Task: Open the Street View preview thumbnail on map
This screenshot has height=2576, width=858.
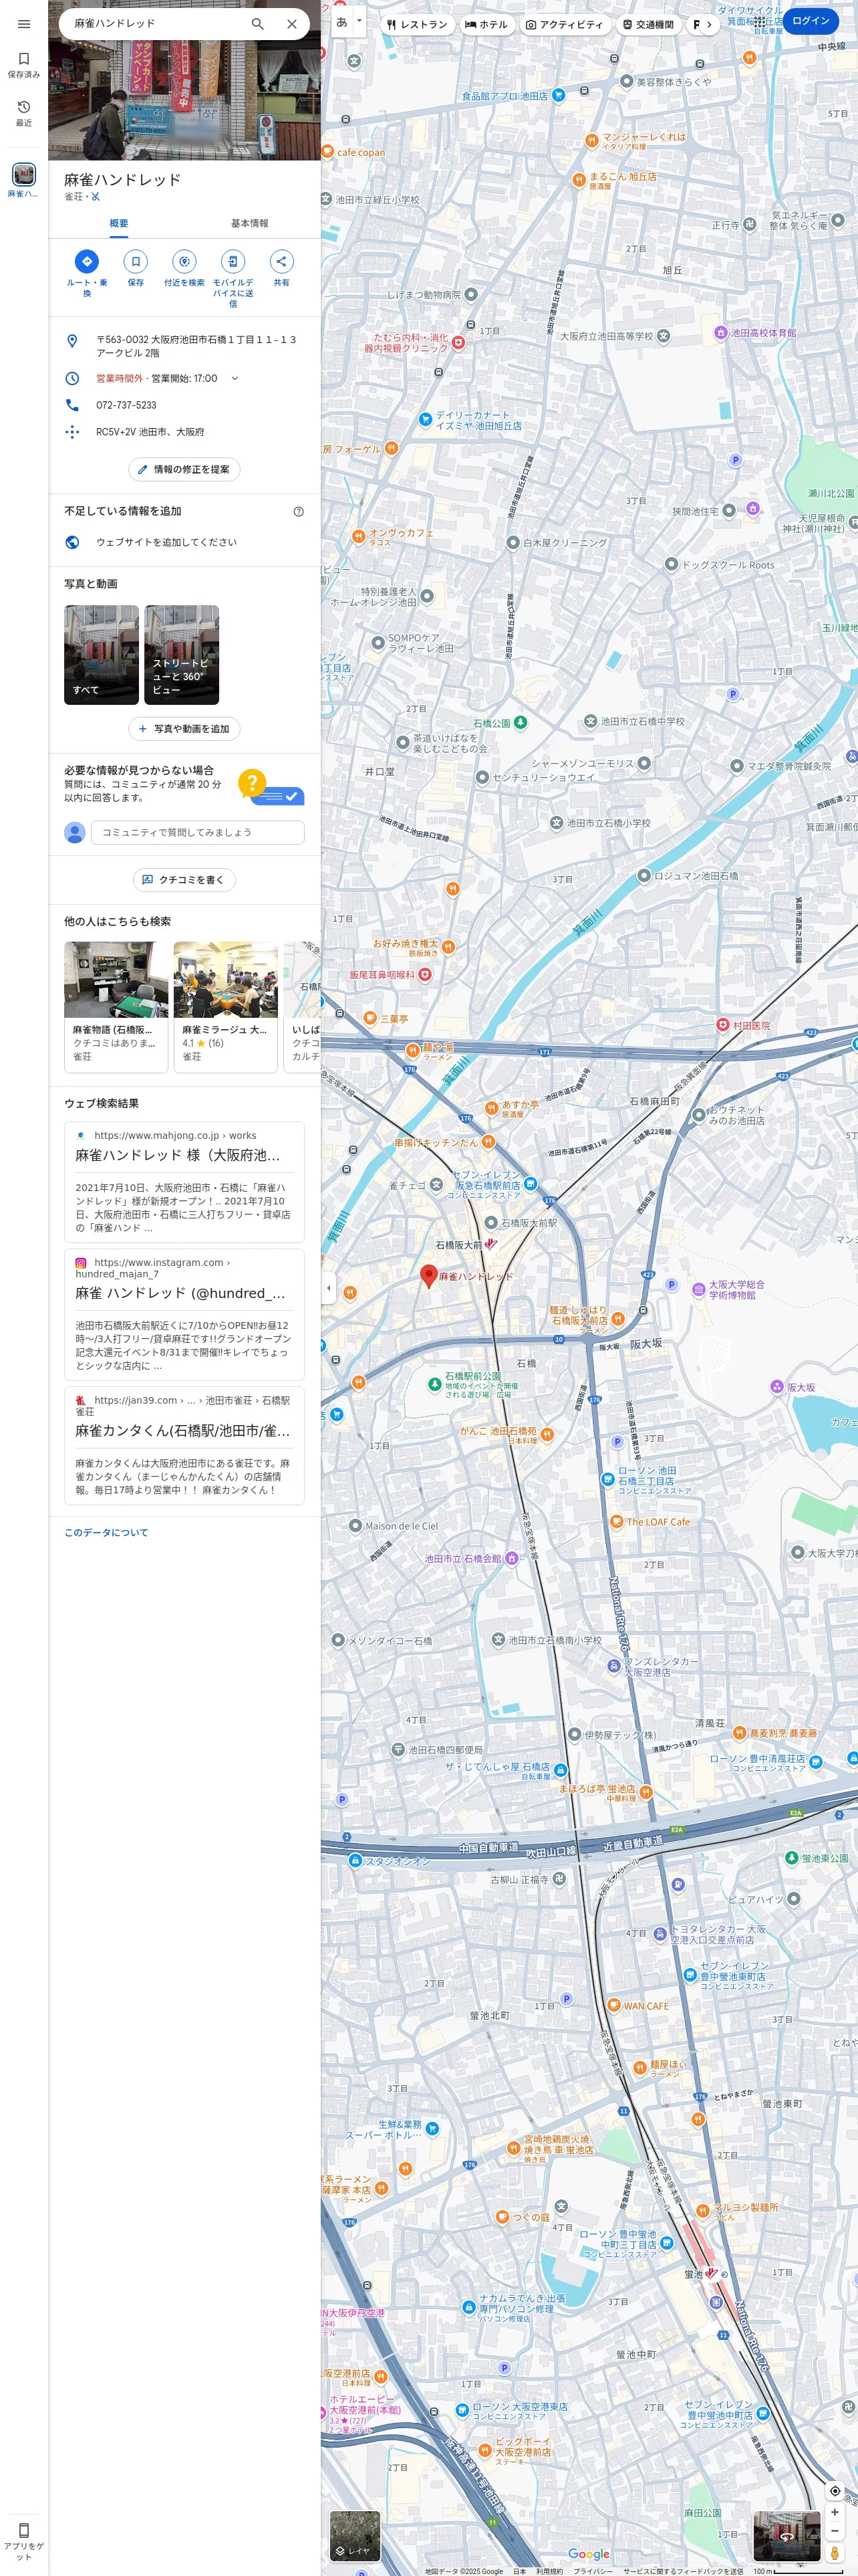Action: pos(787,2536)
